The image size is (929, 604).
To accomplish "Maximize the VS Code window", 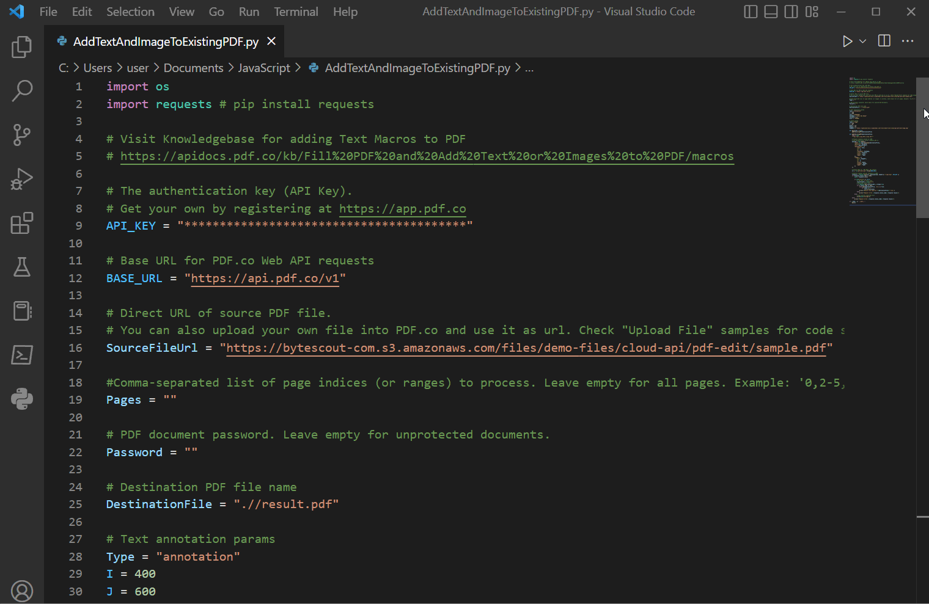I will 876,12.
